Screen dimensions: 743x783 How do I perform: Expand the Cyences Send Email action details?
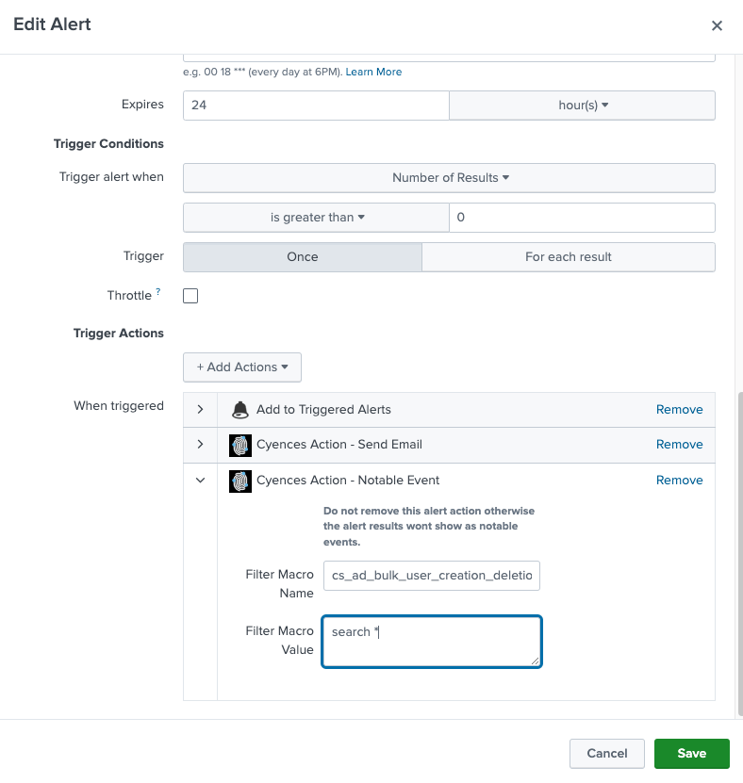200,444
